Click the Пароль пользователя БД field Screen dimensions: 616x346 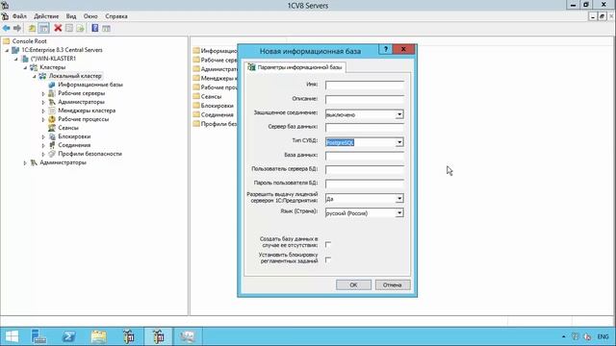tap(364, 184)
